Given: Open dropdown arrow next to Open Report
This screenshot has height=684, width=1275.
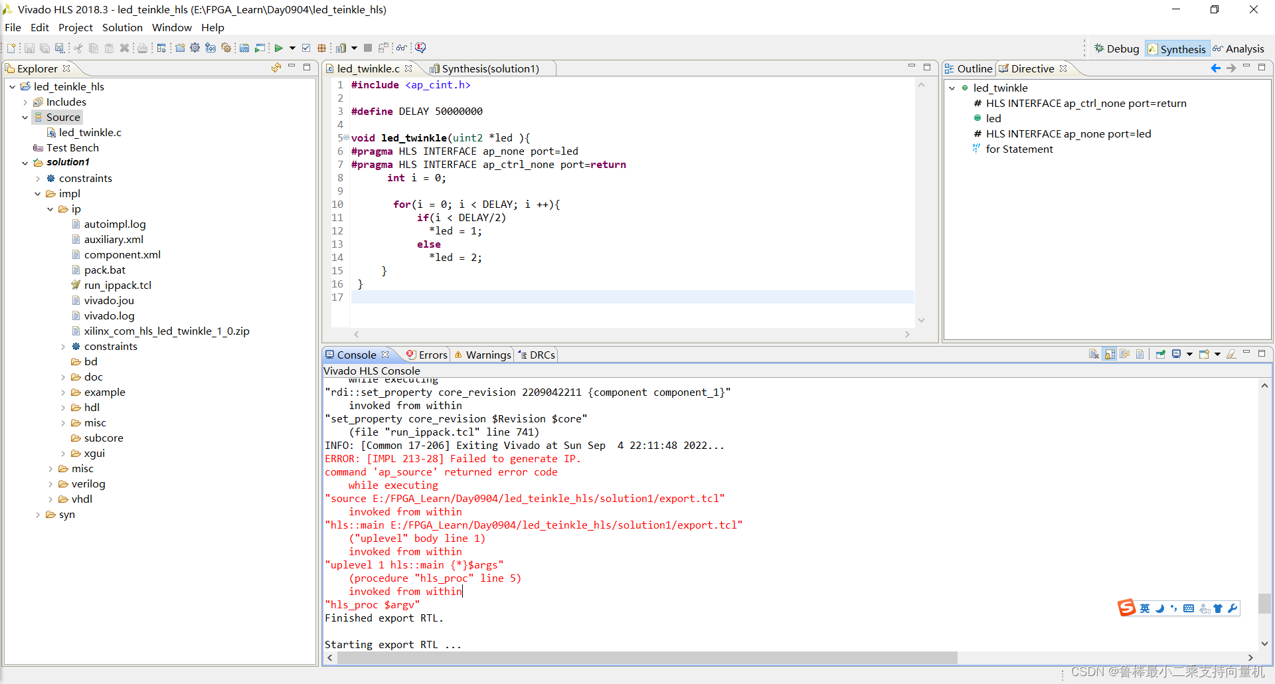Looking at the screenshot, I should pos(354,48).
